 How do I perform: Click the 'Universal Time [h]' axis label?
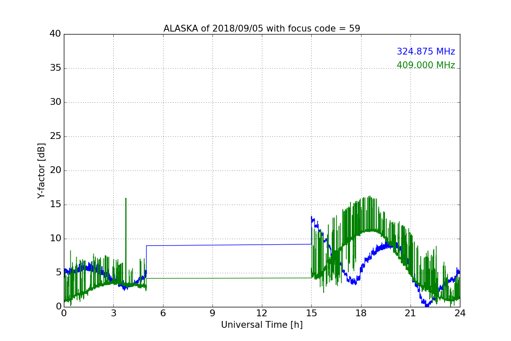262,325
